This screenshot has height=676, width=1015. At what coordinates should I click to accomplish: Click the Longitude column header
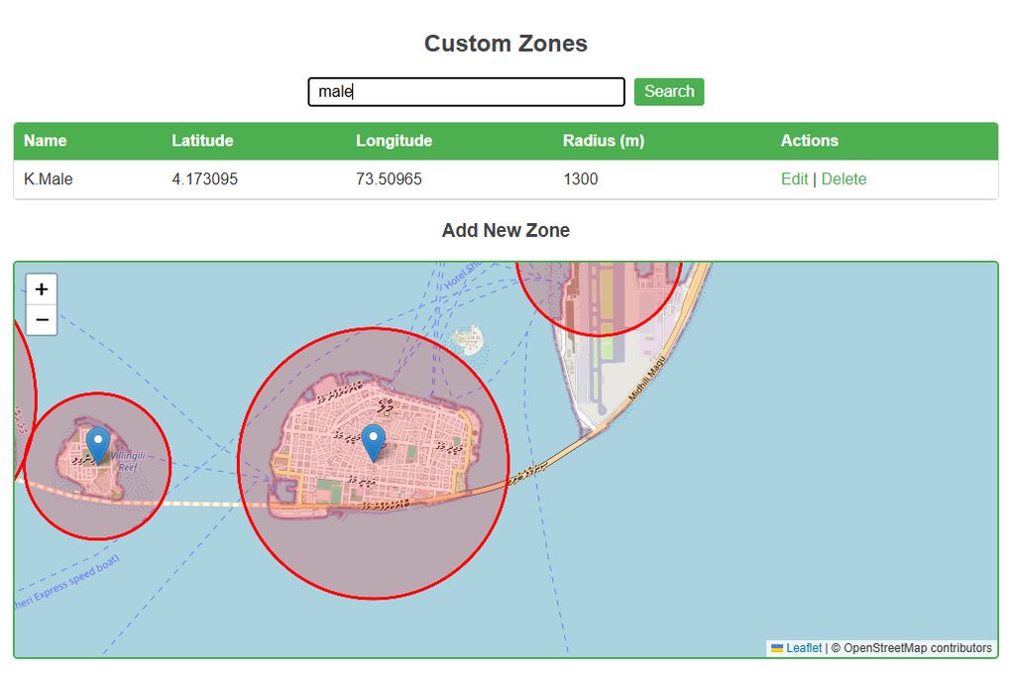394,141
